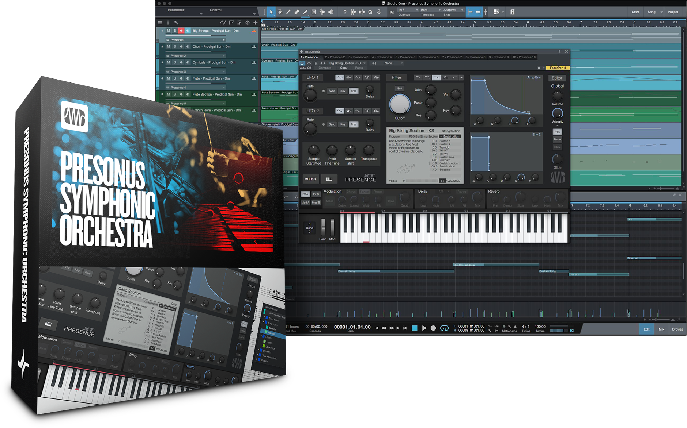Screen dimensions: 687x428
Task: Select the Mod B button
Action: pos(316,203)
